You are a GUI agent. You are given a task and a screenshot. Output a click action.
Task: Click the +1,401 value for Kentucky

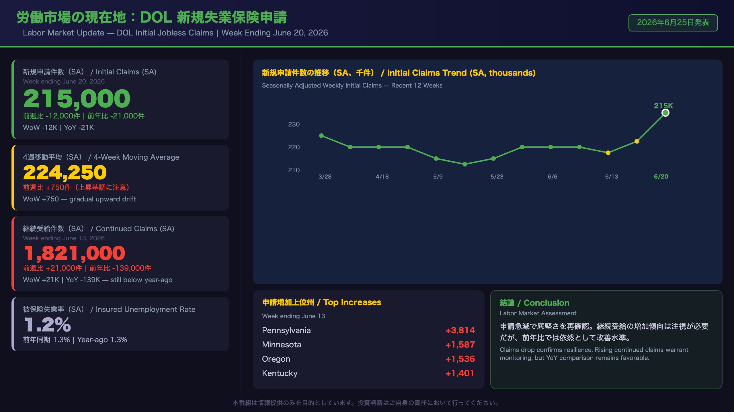point(460,373)
